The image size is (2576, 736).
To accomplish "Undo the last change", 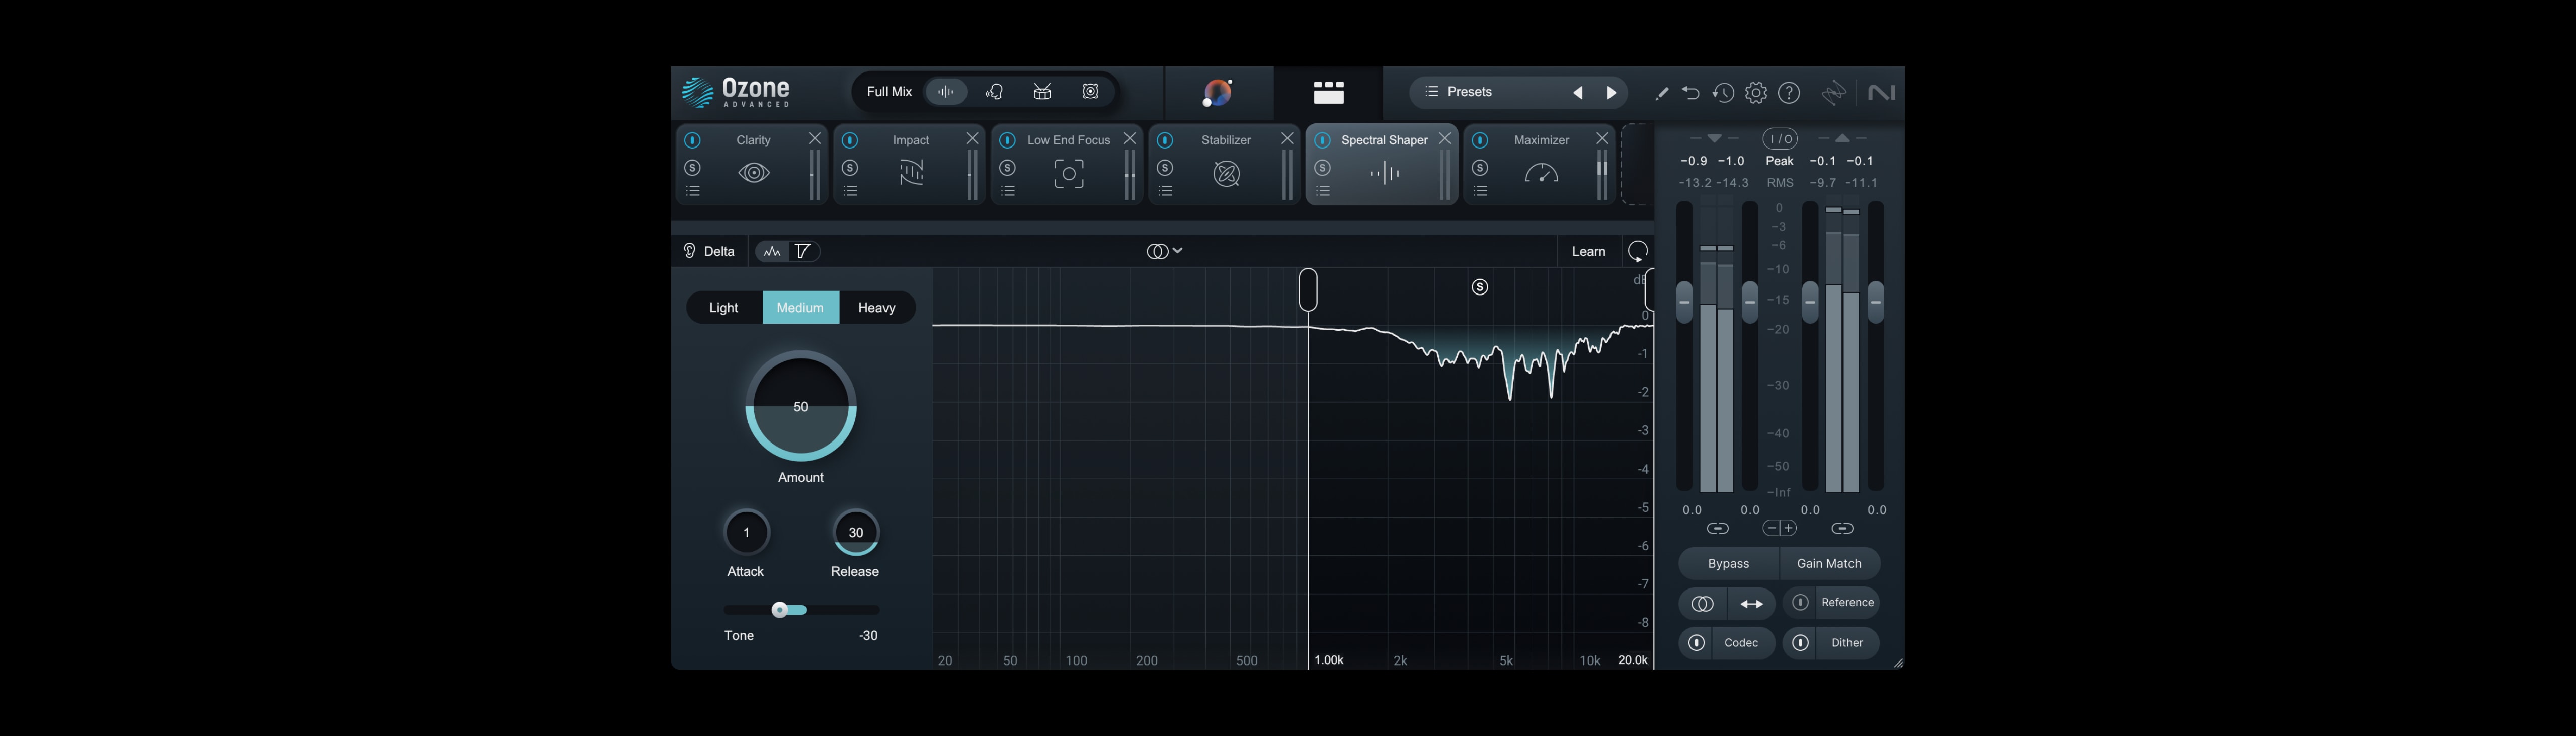I will click(x=1690, y=93).
